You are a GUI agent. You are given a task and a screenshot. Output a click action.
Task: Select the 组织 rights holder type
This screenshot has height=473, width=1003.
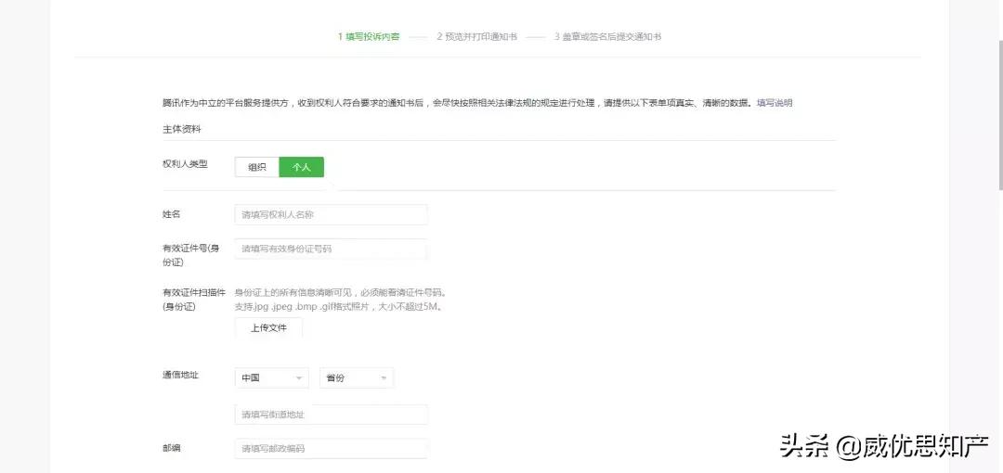tap(257, 168)
